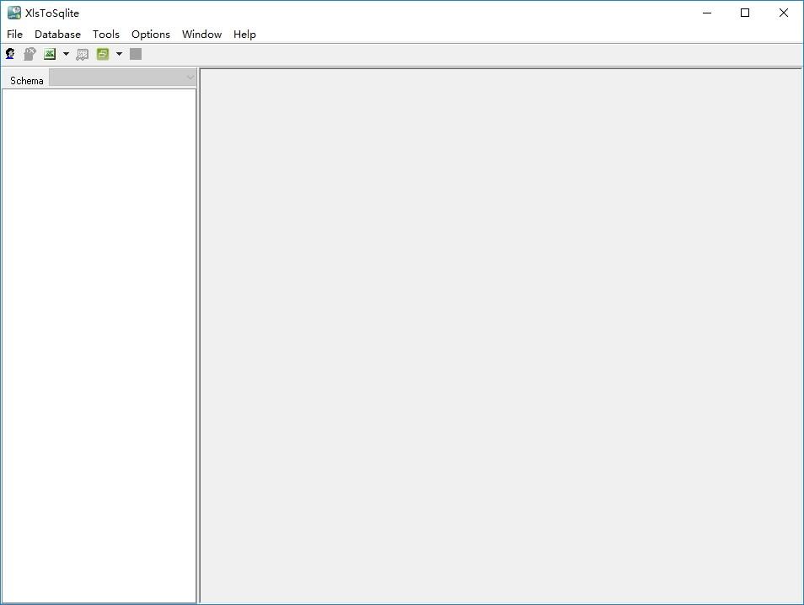Click the grayed-out disconnect database icon
804x605 pixels.
[x=29, y=54]
